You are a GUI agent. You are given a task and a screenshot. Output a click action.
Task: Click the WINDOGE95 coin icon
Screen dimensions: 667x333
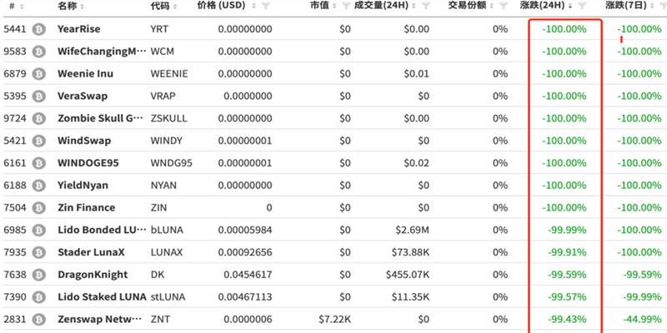39,163
